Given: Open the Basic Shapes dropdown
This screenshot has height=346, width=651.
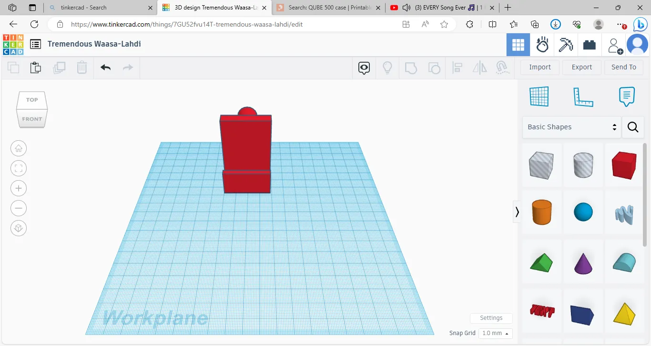Looking at the screenshot, I should click(x=571, y=127).
